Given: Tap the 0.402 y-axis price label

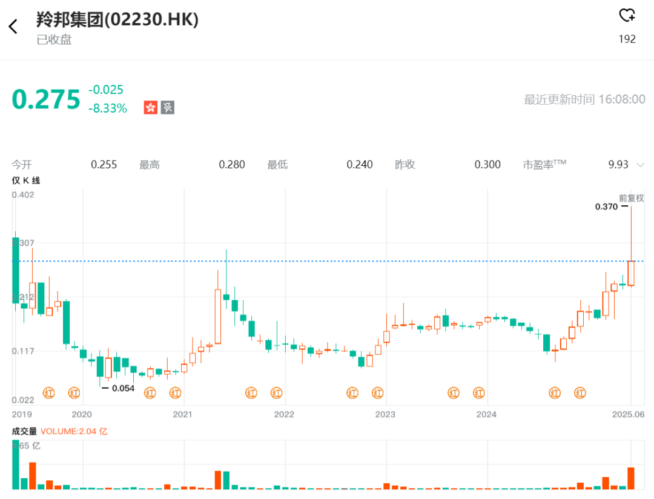Looking at the screenshot, I should pyautogui.click(x=23, y=195).
